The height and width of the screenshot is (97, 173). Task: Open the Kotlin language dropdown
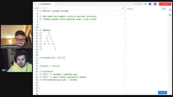40,8
